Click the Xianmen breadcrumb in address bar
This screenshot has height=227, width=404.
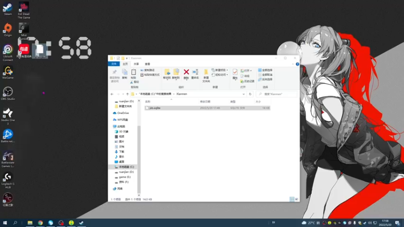[x=182, y=94]
